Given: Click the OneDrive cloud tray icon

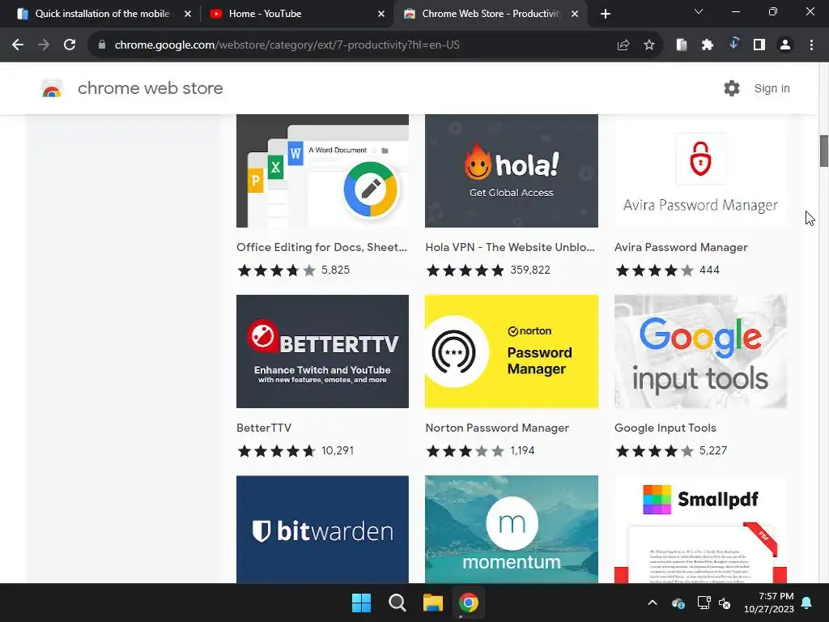Looking at the screenshot, I should [678, 603].
